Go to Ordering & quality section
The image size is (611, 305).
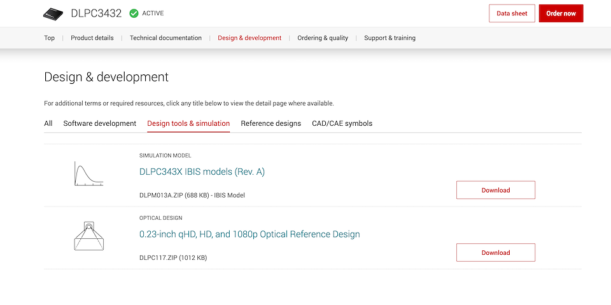click(x=323, y=38)
